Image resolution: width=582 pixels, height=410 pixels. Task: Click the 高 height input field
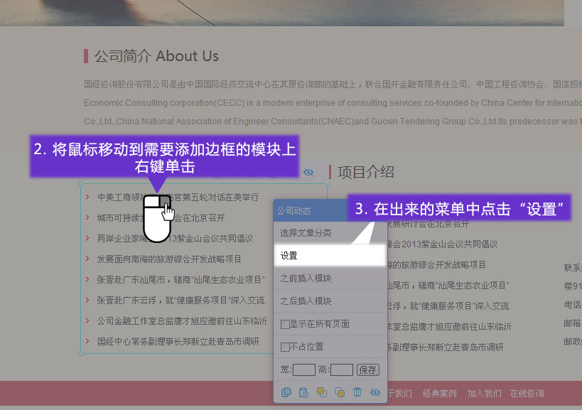click(x=342, y=369)
